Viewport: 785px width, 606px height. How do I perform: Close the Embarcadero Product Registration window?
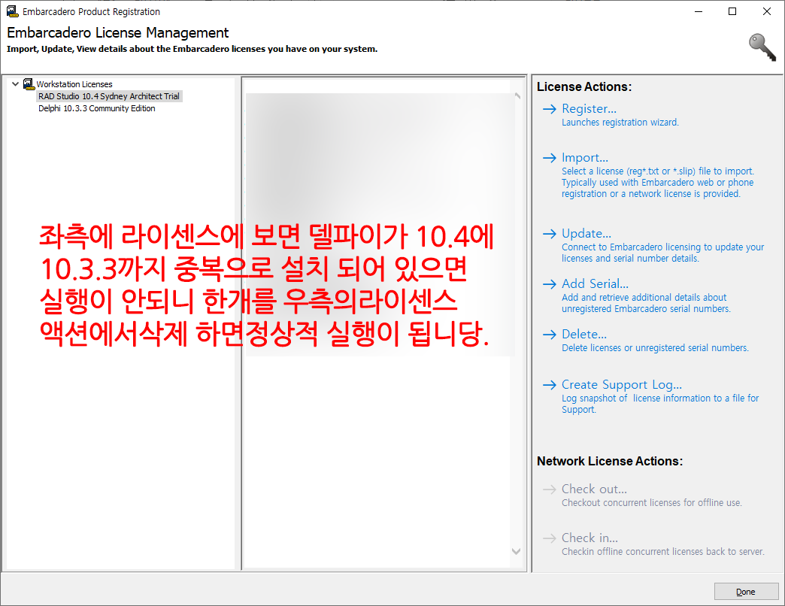[766, 11]
